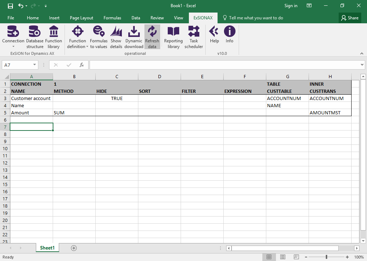Image resolution: width=367 pixels, height=261 pixels.
Task: Click the Share button
Action: pyautogui.click(x=350, y=18)
